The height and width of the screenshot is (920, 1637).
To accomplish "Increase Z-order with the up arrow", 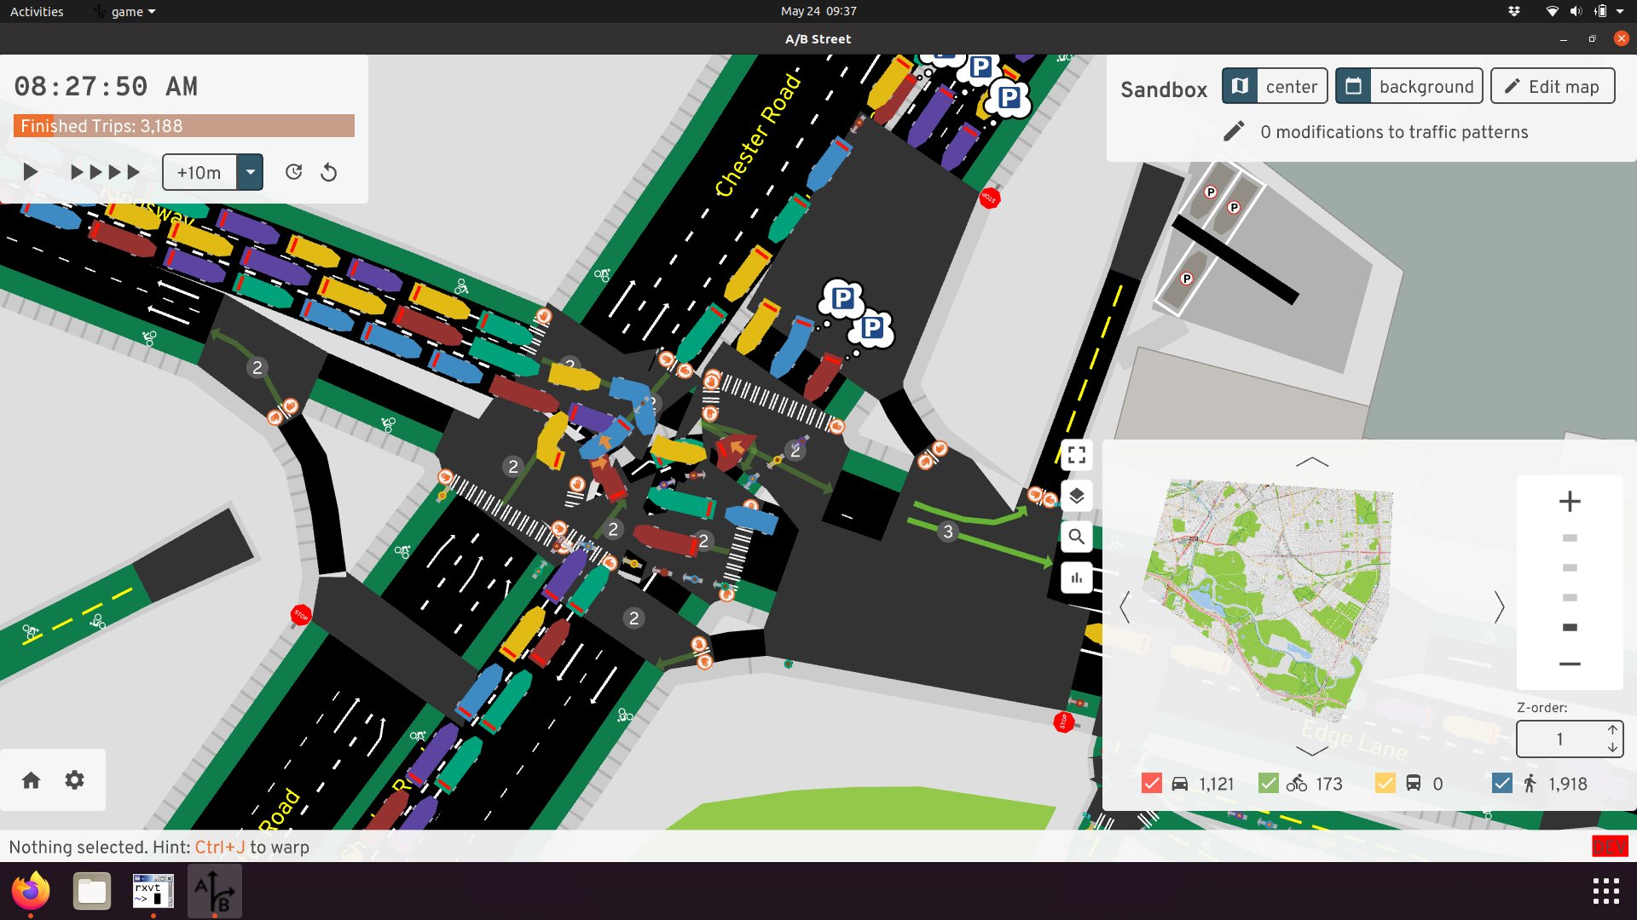I will point(1612,729).
